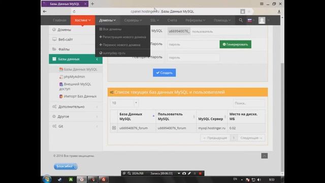Click the recorder pencil draw icon
Image resolution: width=325 pixels, height=183 pixels.
[189, 173]
